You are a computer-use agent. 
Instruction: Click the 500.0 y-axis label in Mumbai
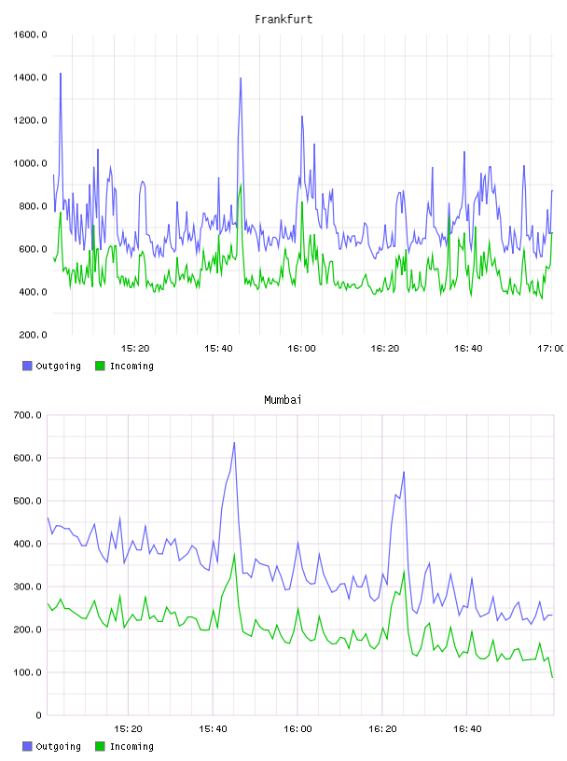27,501
